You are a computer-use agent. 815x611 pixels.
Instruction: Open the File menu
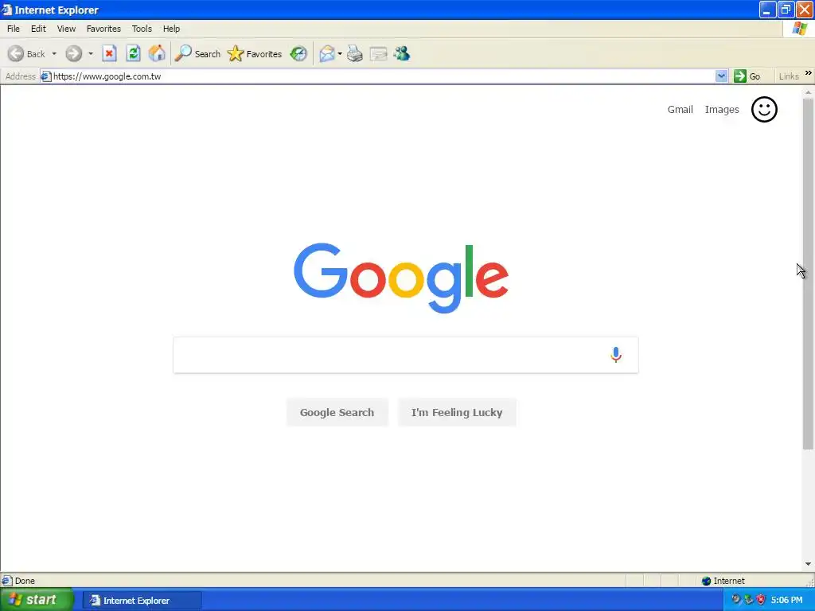[x=14, y=29]
